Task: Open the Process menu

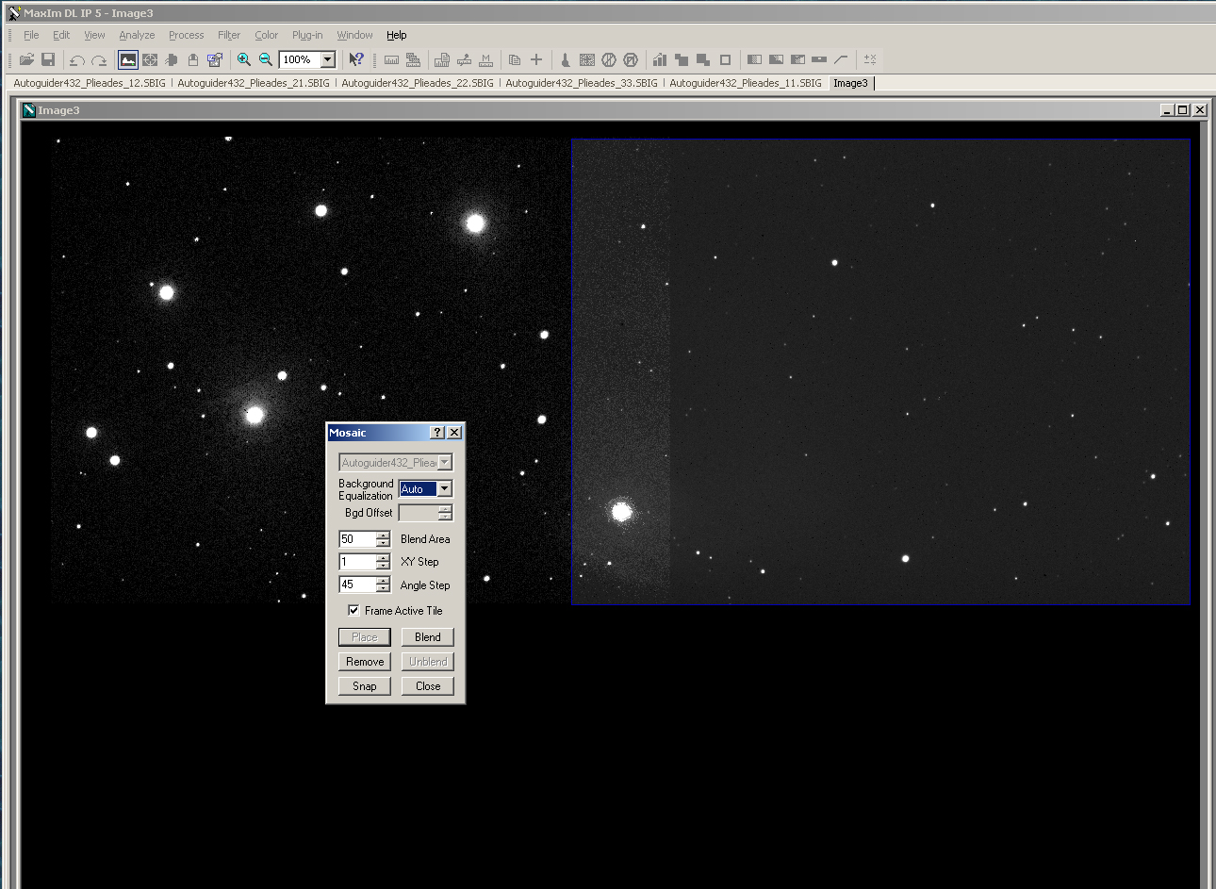Action: point(186,35)
